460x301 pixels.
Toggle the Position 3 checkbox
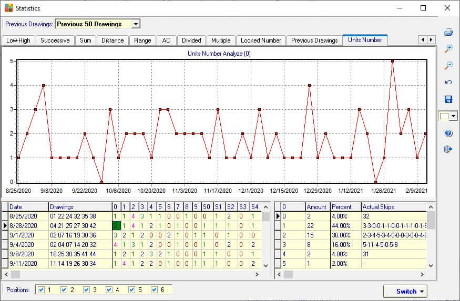coord(87,289)
